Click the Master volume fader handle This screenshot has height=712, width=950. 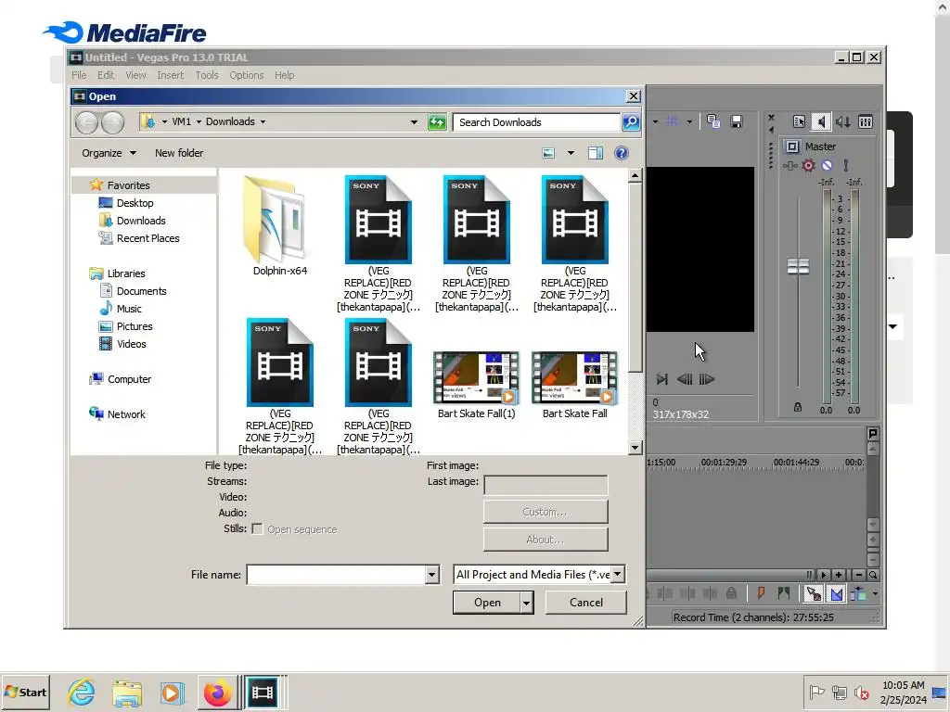[798, 266]
